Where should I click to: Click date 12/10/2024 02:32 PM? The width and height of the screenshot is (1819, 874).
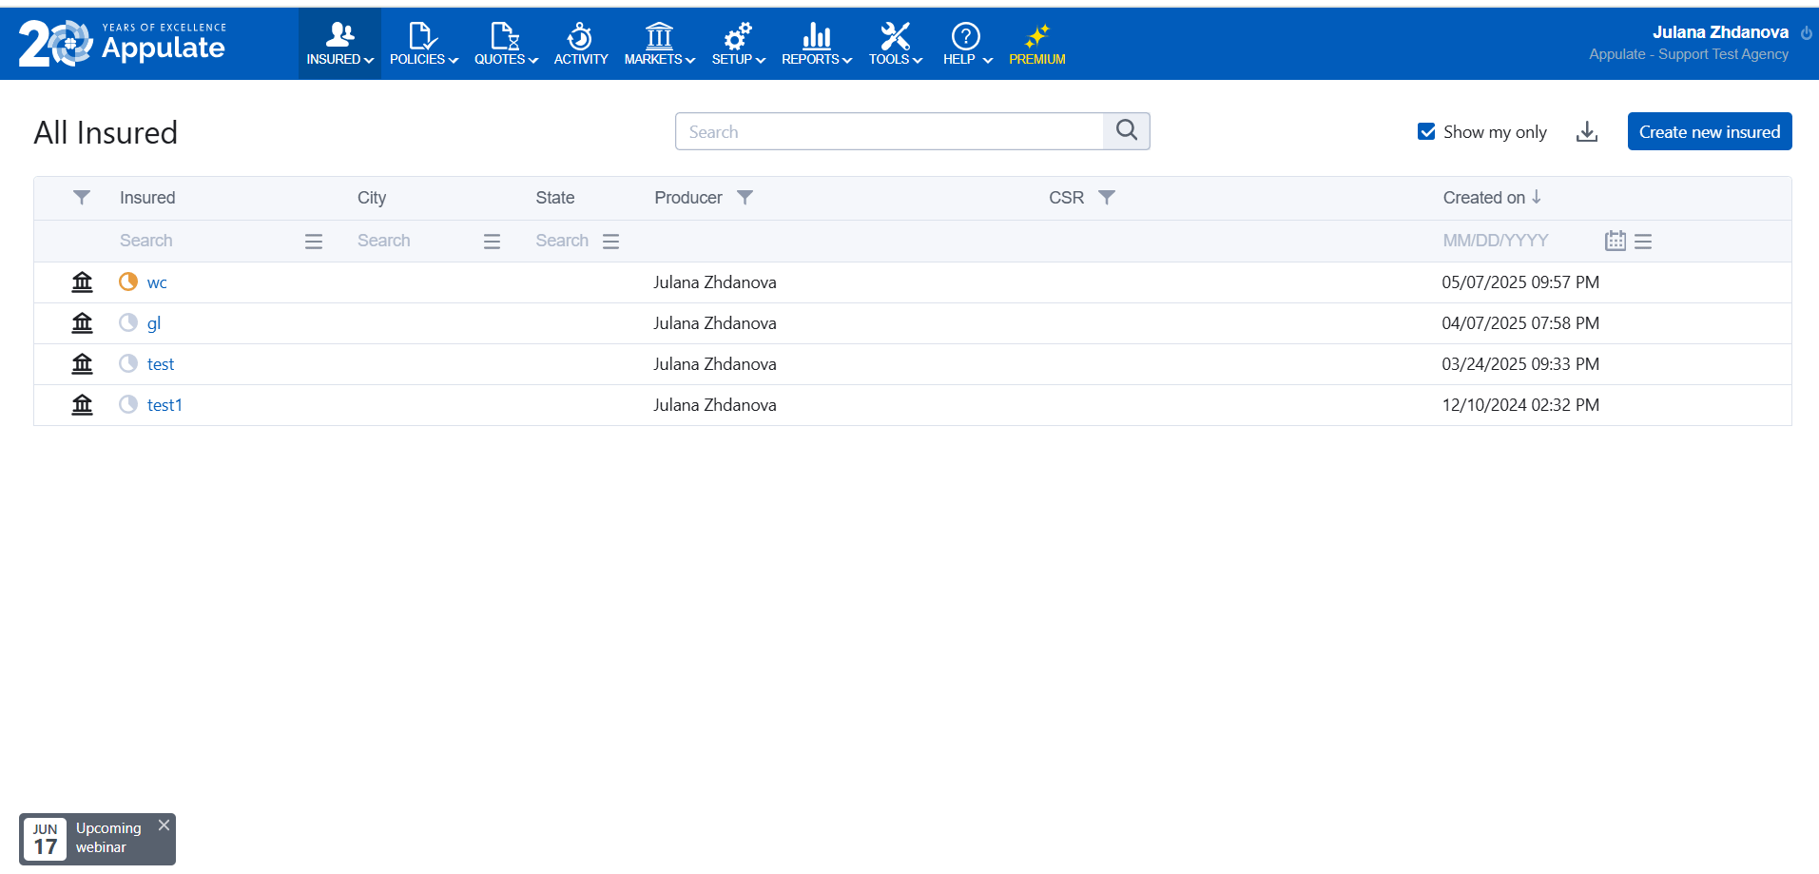point(1520,405)
